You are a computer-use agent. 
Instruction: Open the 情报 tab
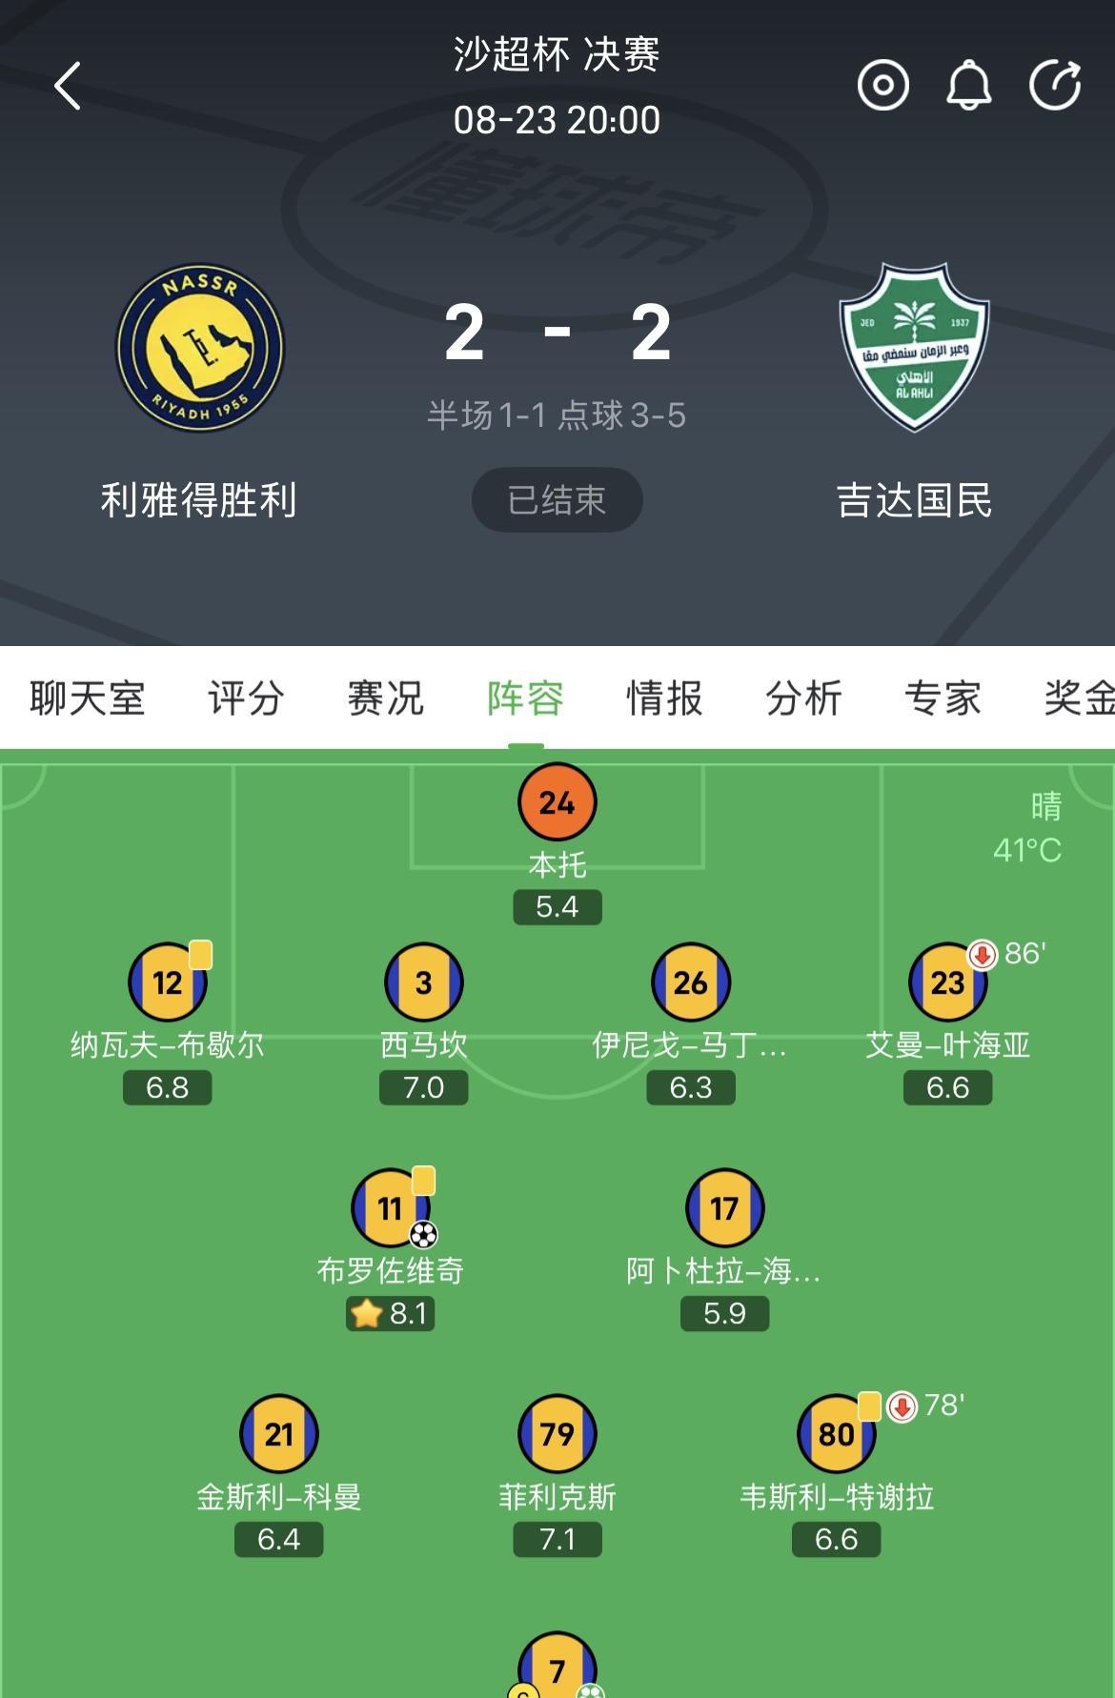pyautogui.click(x=664, y=698)
